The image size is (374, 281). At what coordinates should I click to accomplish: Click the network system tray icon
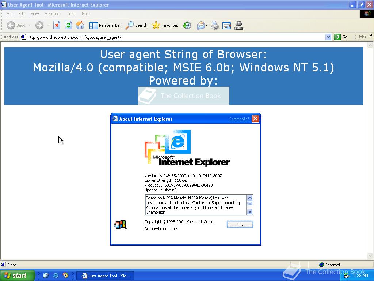tap(347, 276)
